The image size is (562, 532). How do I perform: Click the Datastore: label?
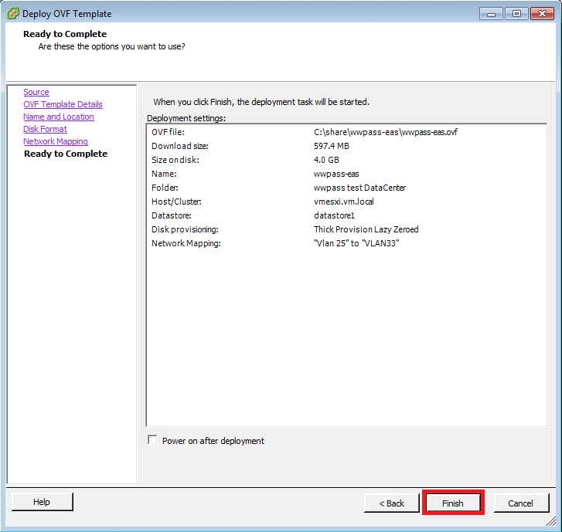coord(172,215)
